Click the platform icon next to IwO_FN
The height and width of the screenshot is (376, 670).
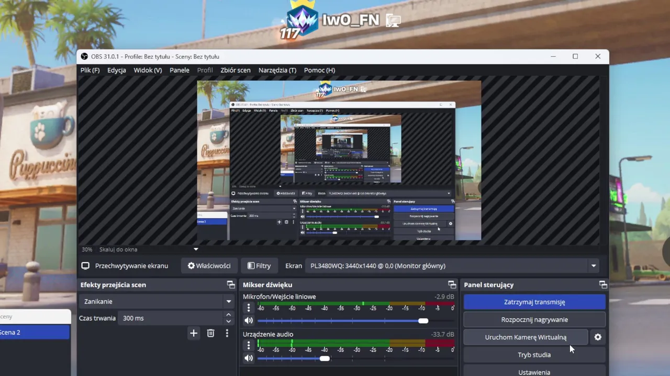point(393,20)
